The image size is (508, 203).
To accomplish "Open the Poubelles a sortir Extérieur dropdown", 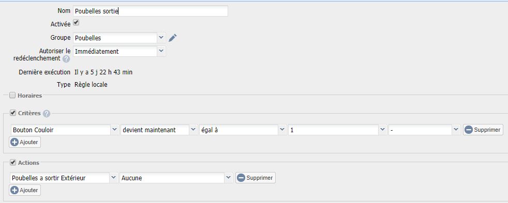I will [64, 178].
